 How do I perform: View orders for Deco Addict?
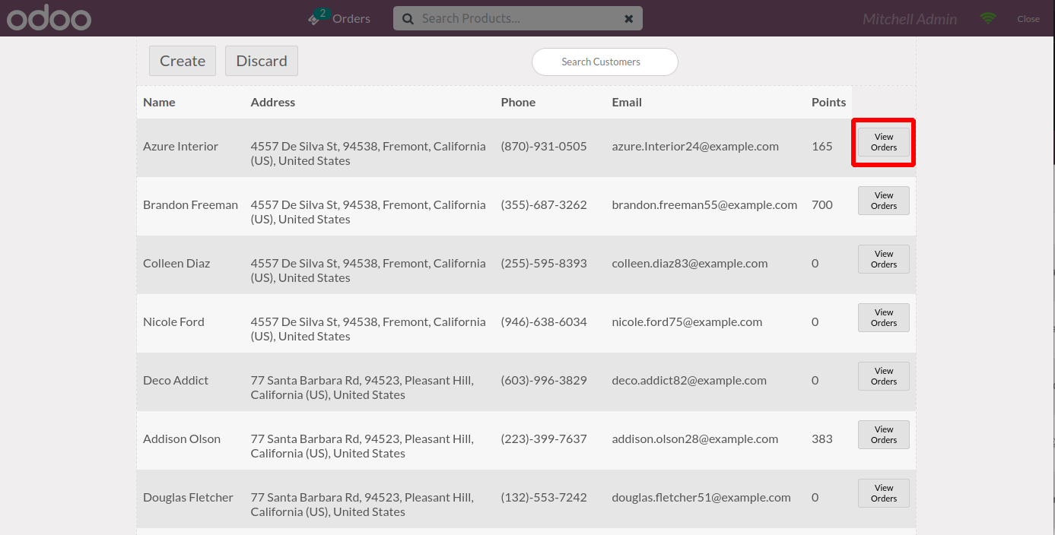click(x=884, y=376)
